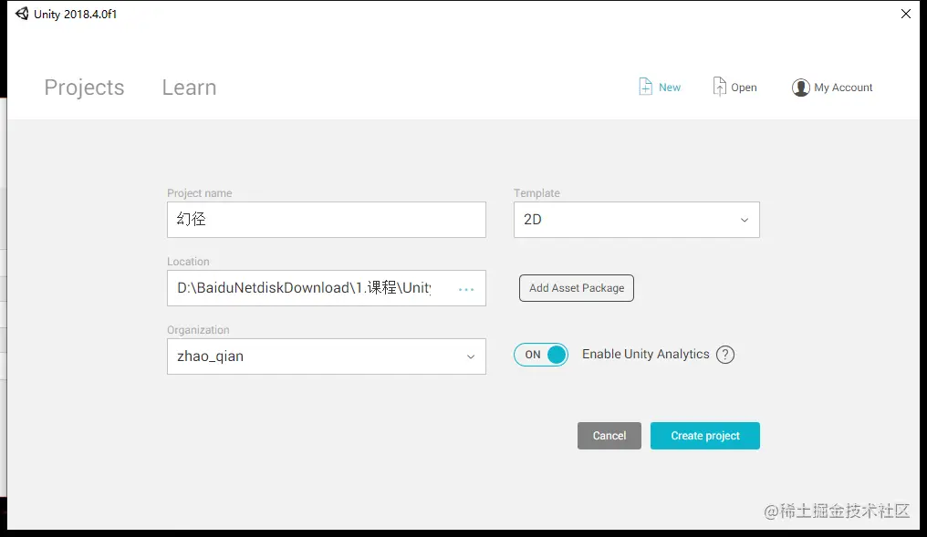Click the Enable Unity Analytics label
The image size is (927, 537).
pyautogui.click(x=646, y=354)
